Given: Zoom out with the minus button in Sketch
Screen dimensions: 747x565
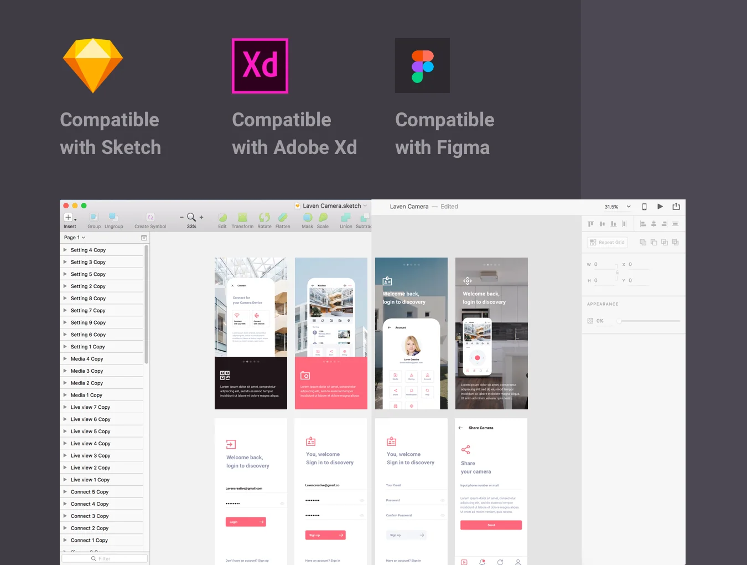Looking at the screenshot, I should pyautogui.click(x=181, y=217).
